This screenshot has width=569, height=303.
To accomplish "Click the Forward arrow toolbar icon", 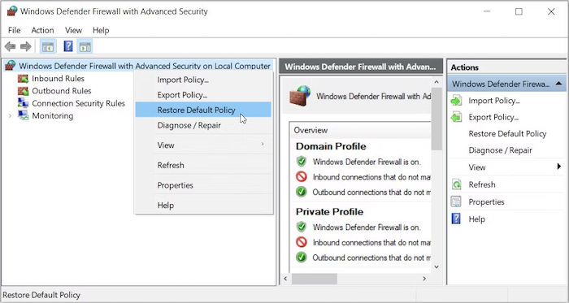I will [26, 46].
